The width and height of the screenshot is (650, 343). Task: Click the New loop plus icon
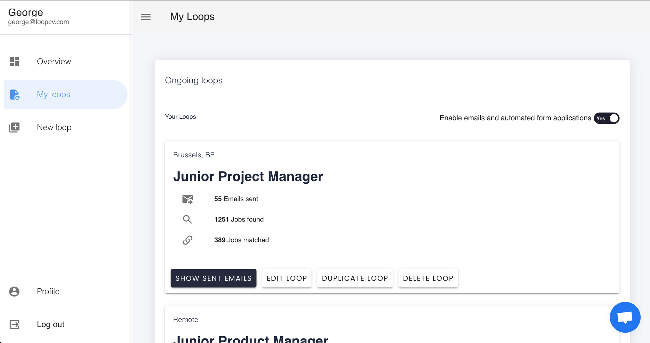14,127
